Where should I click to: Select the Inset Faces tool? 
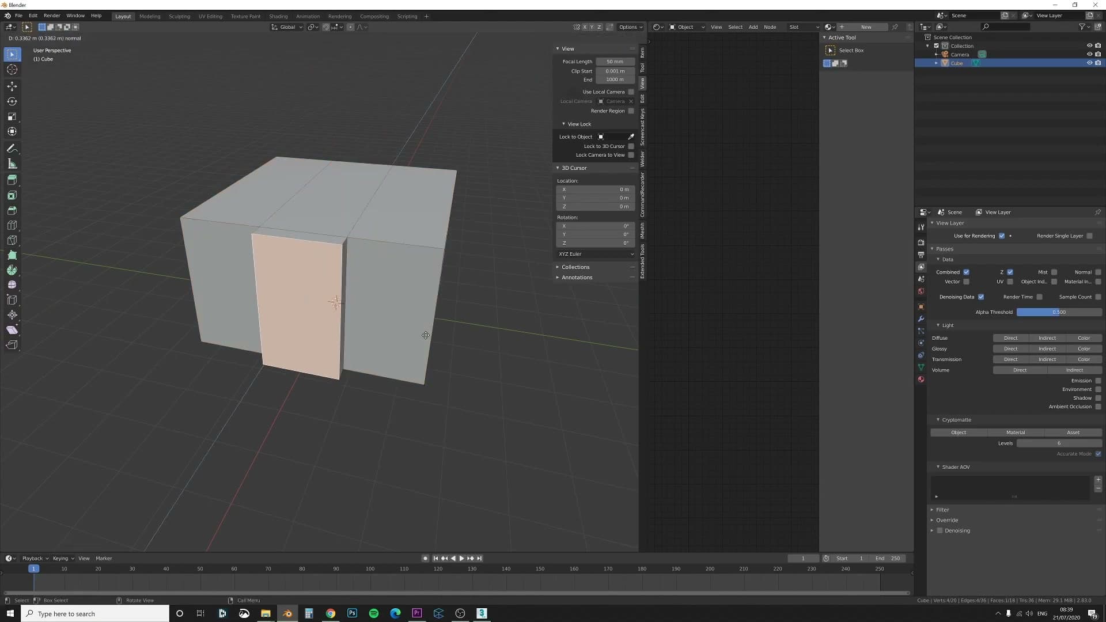[x=12, y=195]
